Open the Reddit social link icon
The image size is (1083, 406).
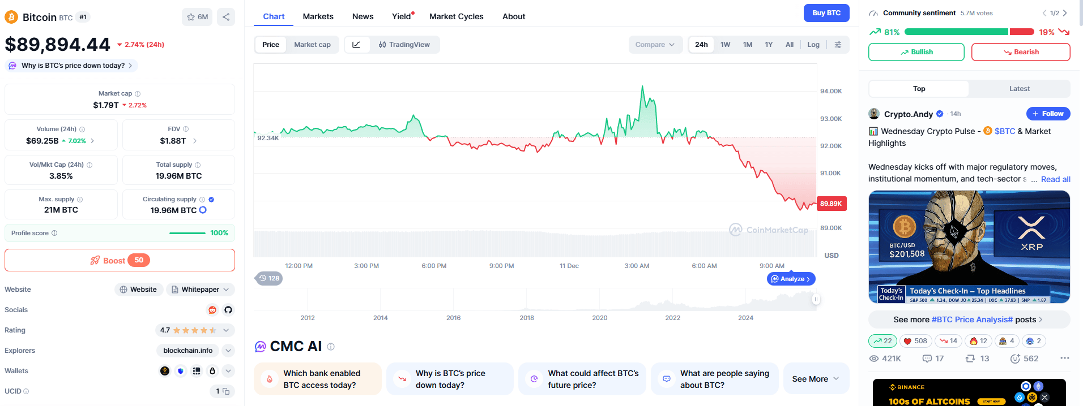point(212,310)
